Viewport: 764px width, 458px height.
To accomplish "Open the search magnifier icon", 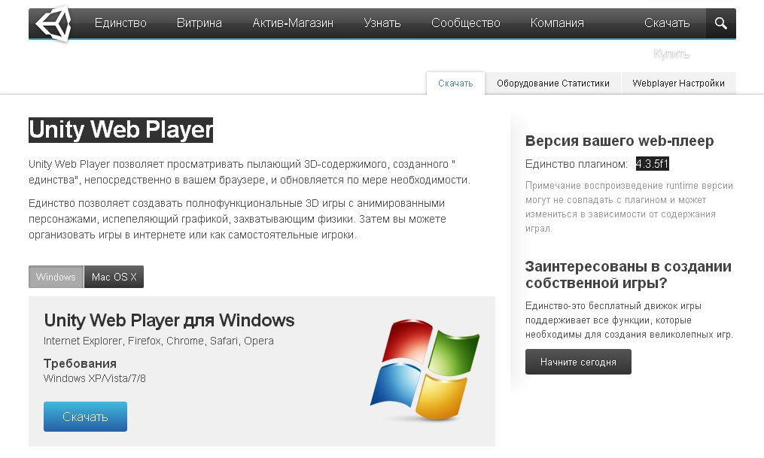I will pos(720,23).
